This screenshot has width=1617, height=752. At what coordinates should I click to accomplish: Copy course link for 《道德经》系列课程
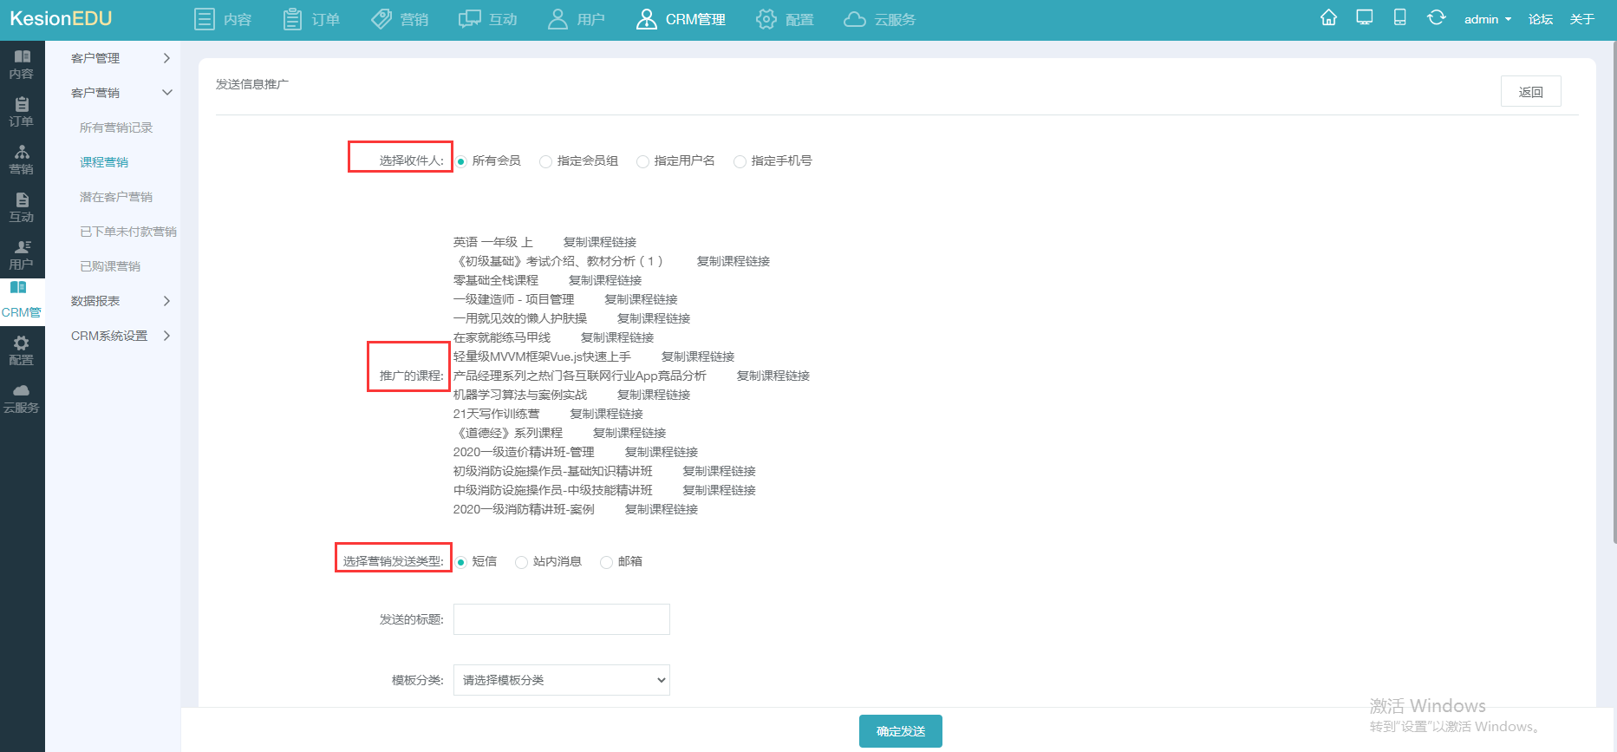pos(629,433)
